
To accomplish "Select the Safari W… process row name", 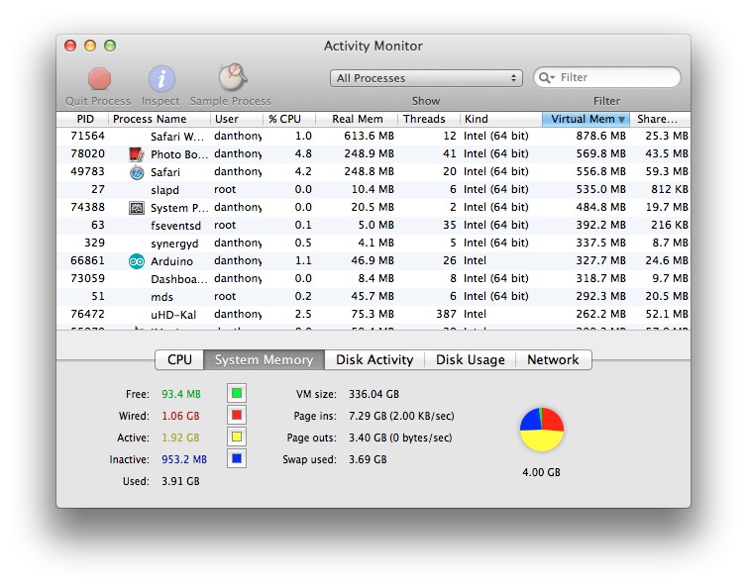I will pos(176,137).
